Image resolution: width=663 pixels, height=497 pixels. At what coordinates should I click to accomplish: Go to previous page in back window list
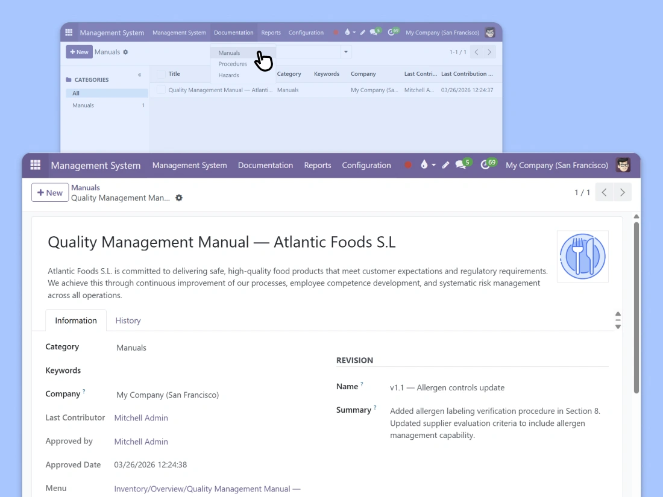tap(477, 52)
